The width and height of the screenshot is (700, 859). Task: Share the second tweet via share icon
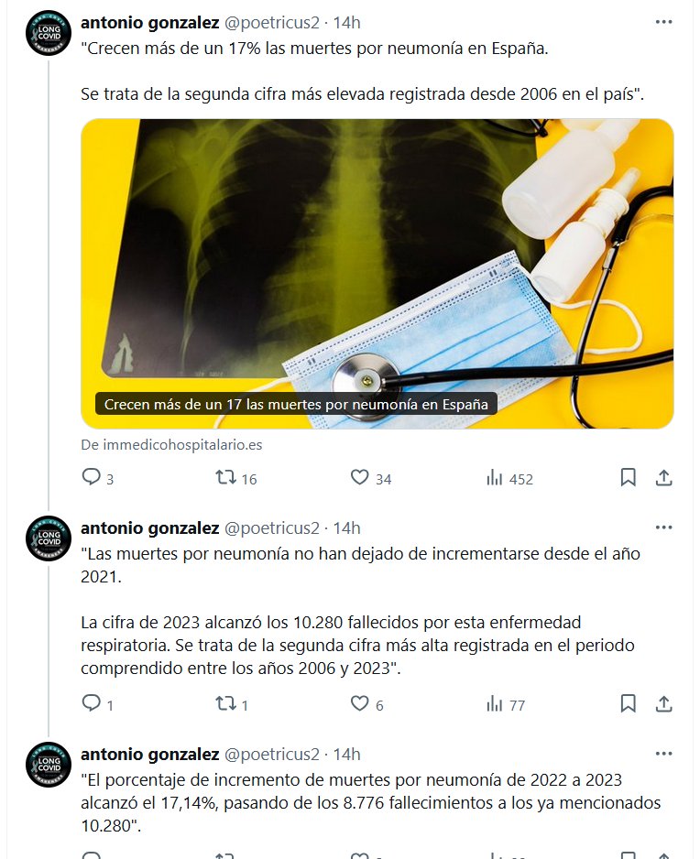[x=664, y=703]
